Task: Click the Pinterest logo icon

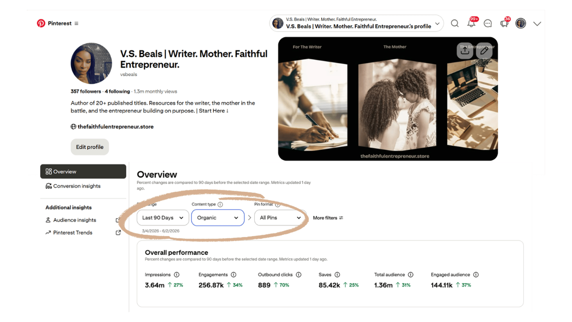Action: click(41, 23)
